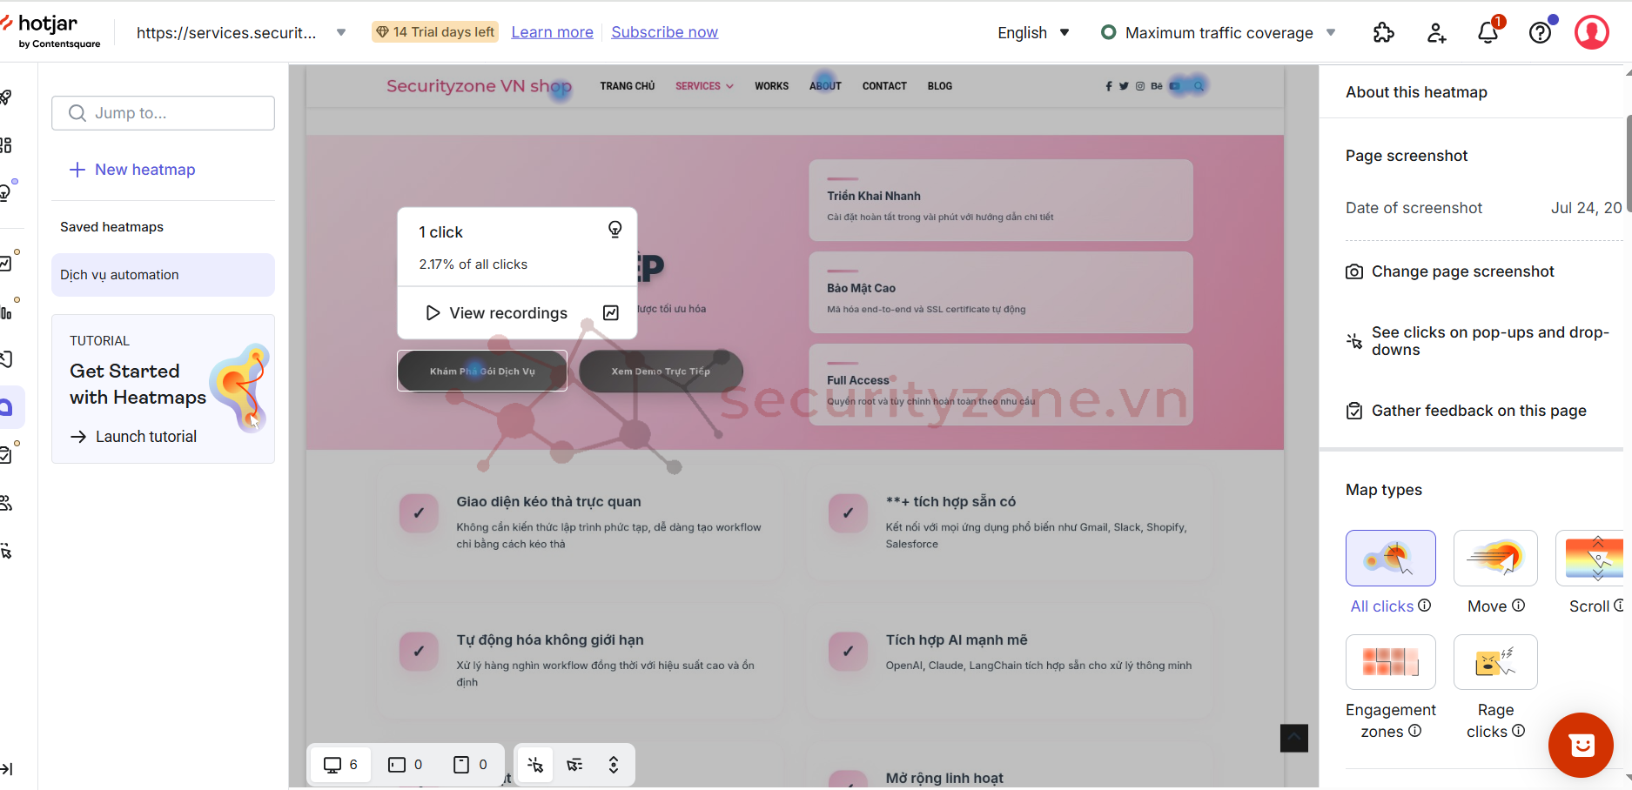Expand the site URL dropdown

coord(341,32)
